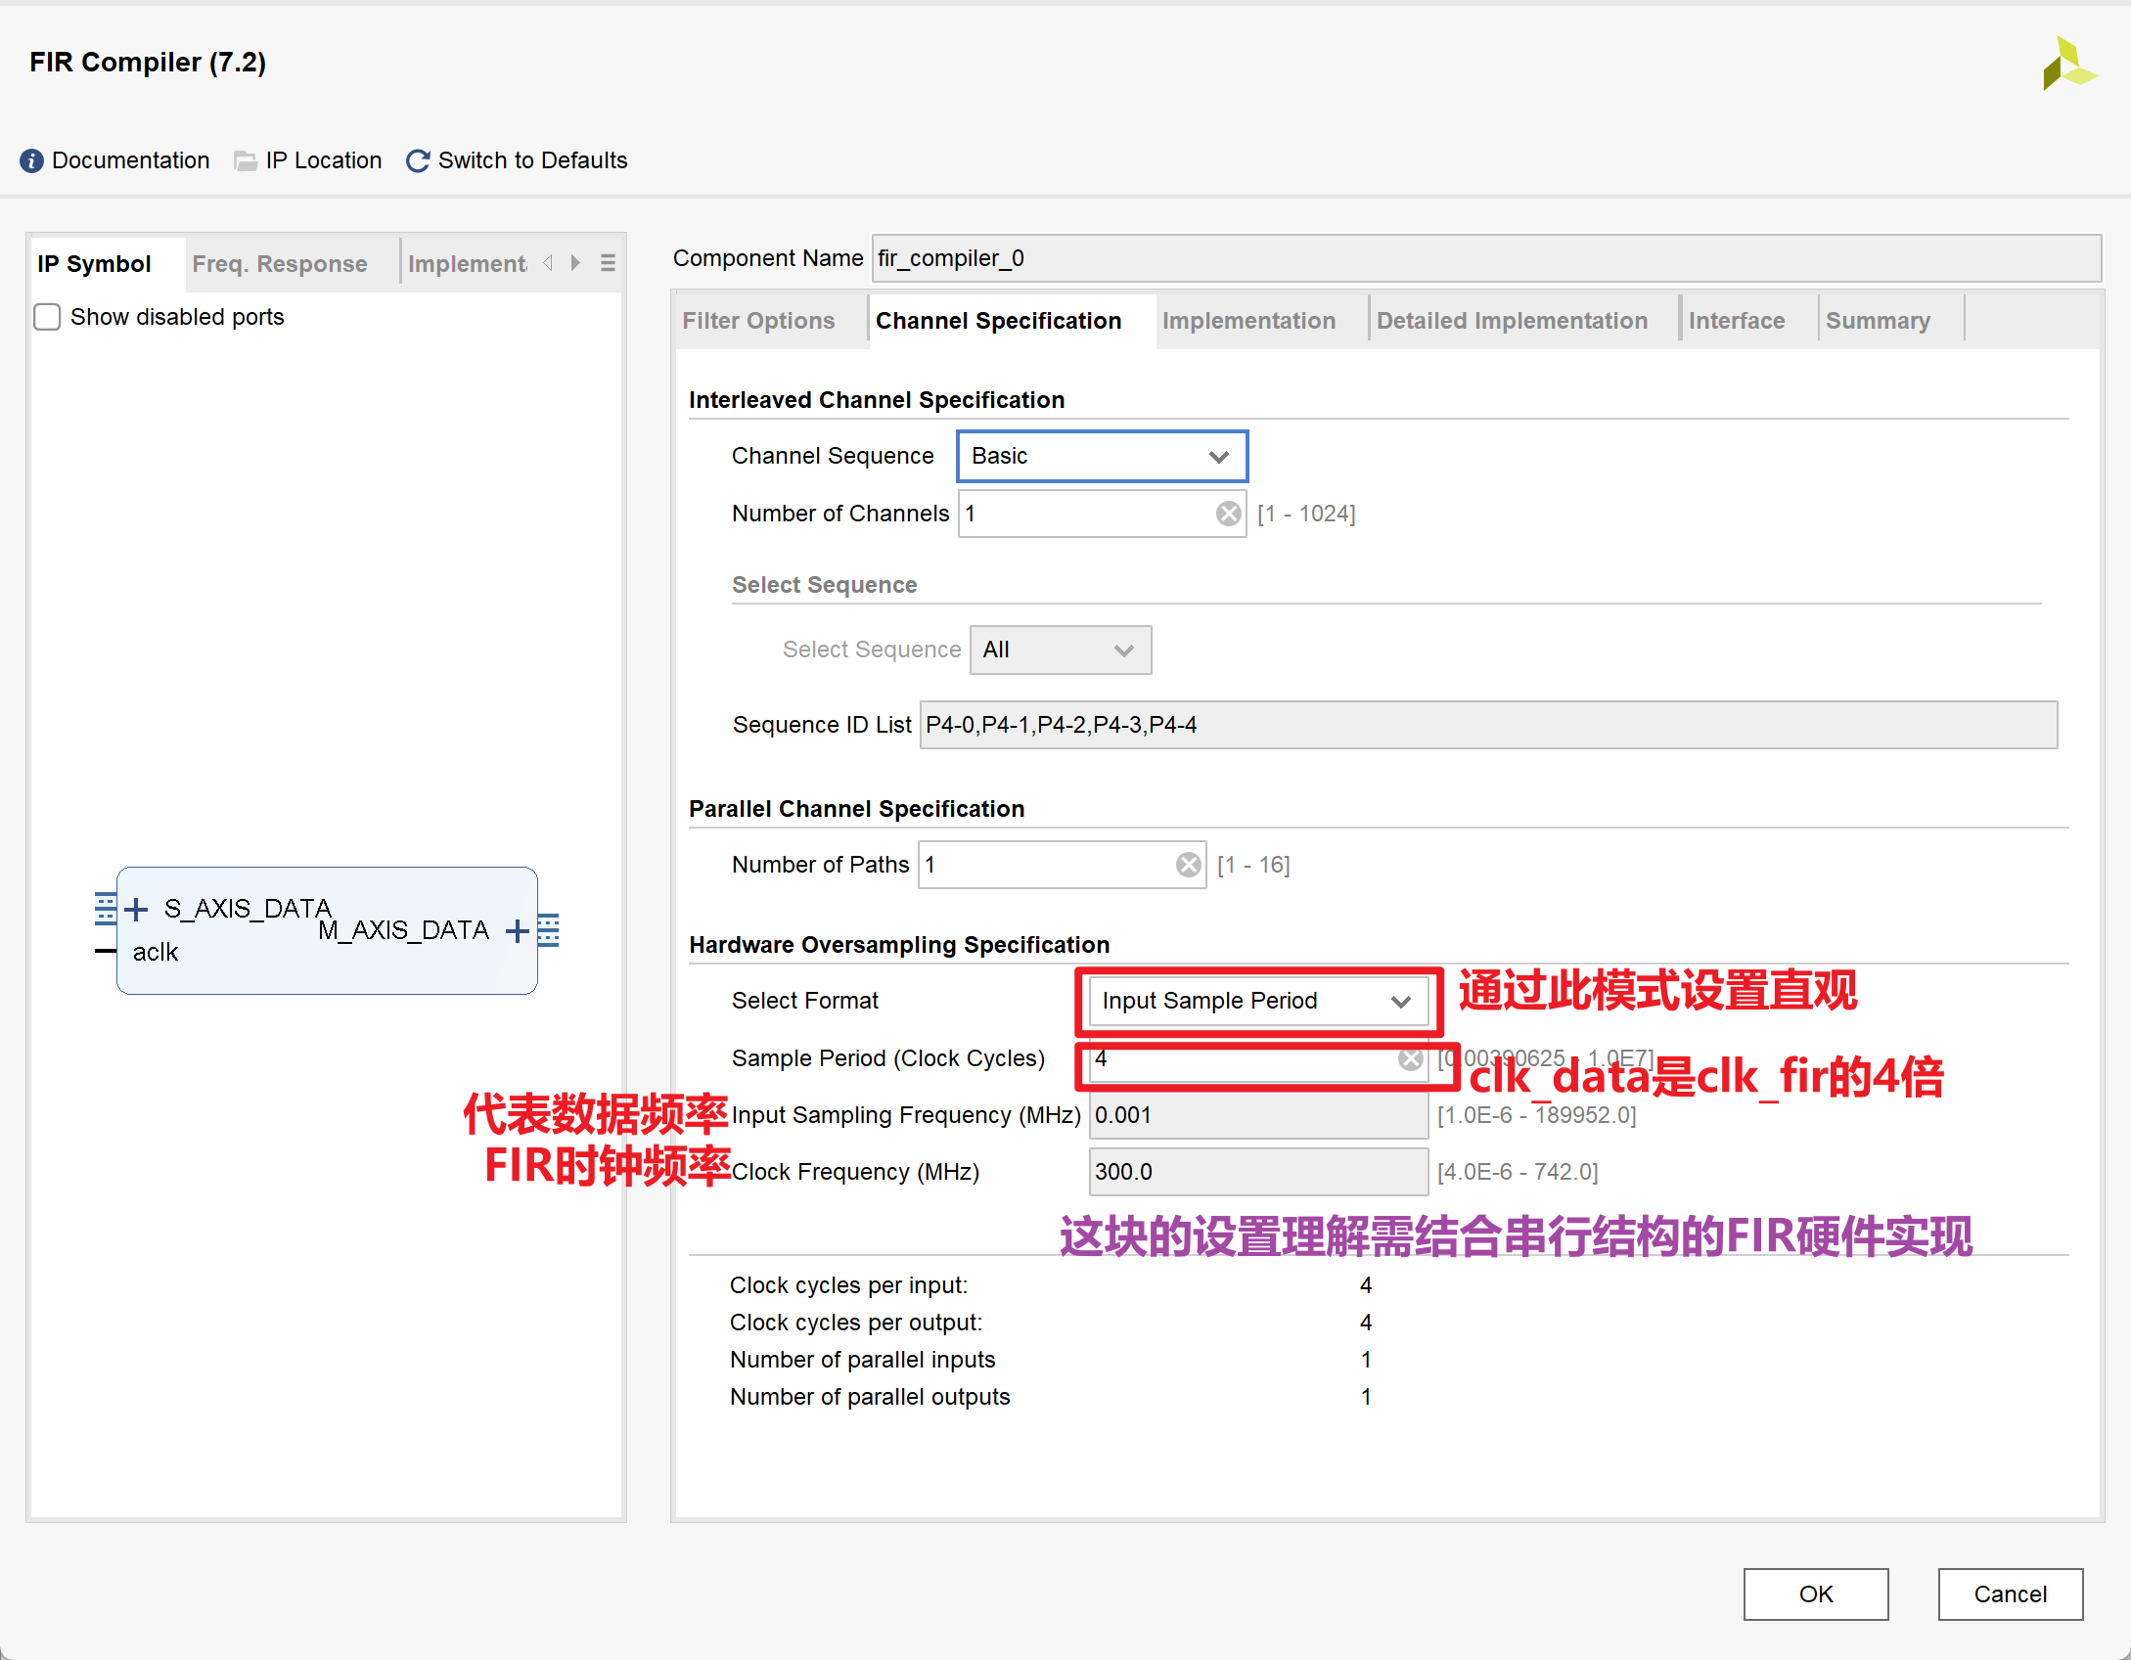This screenshot has height=1660, width=2131.
Task: Click the IP Location folder icon
Action: click(x=246, y=160)
